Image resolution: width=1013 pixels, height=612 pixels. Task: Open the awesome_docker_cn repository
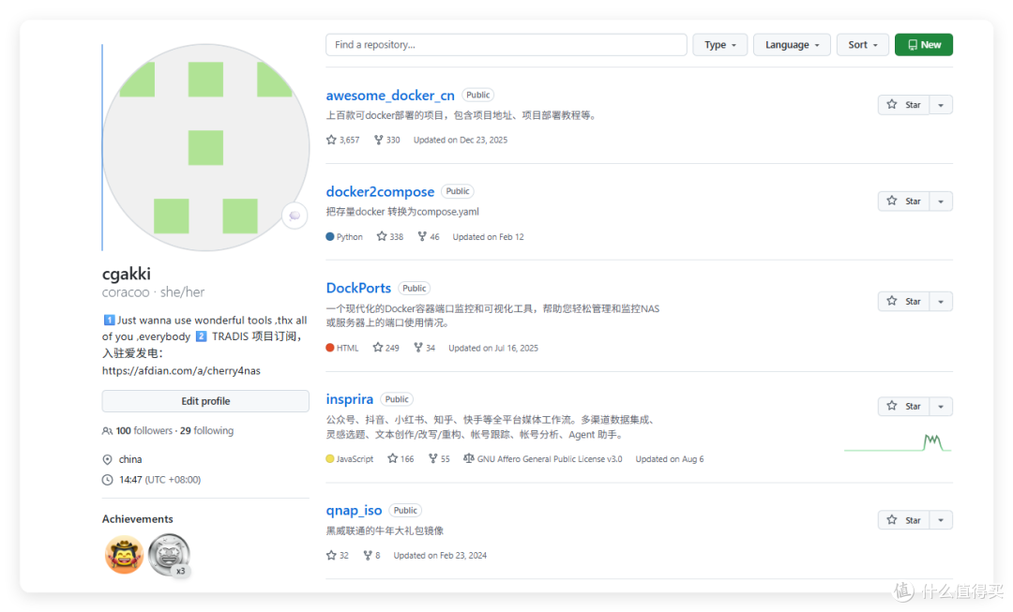390,96
